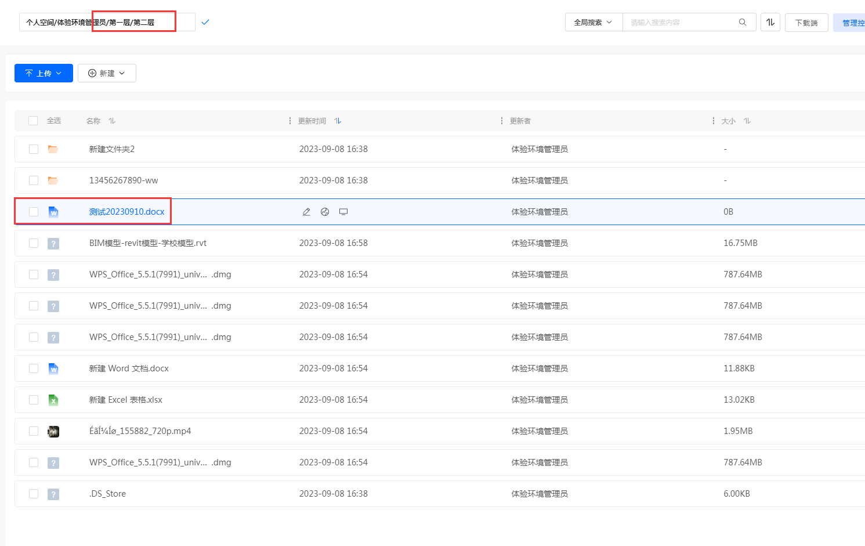Viewport: 865px width, 546px height.
Task: Click the 下载端 button
Action: coord(806,23)
